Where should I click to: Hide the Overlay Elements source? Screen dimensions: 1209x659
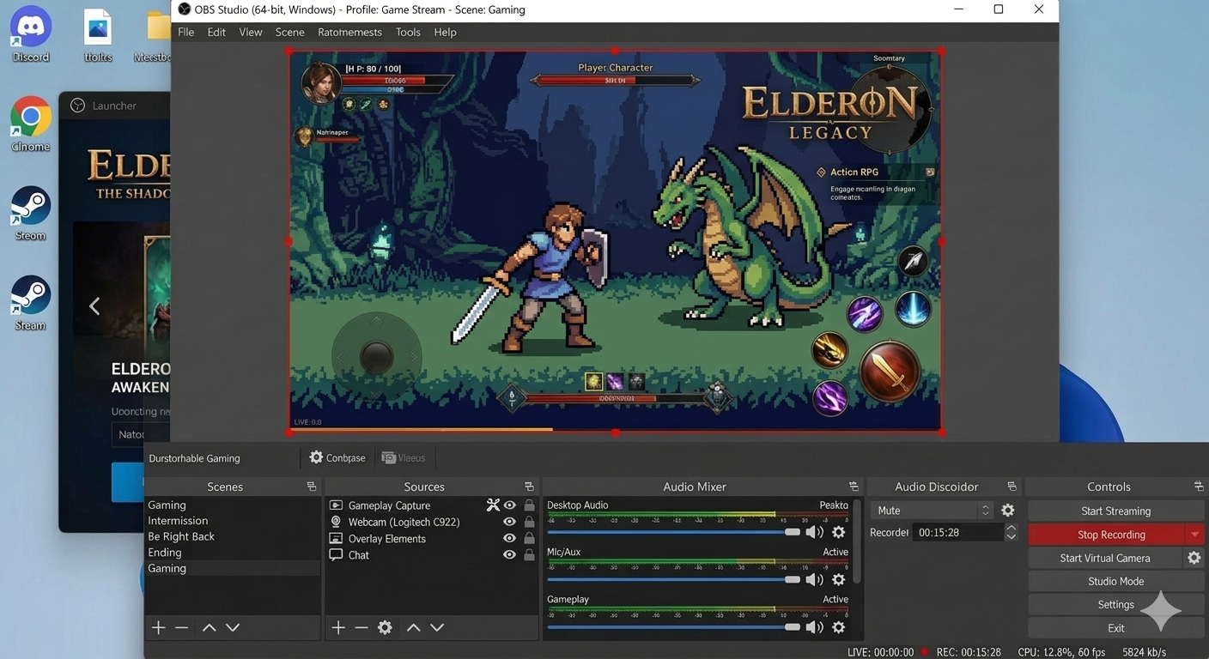(509, 538)
